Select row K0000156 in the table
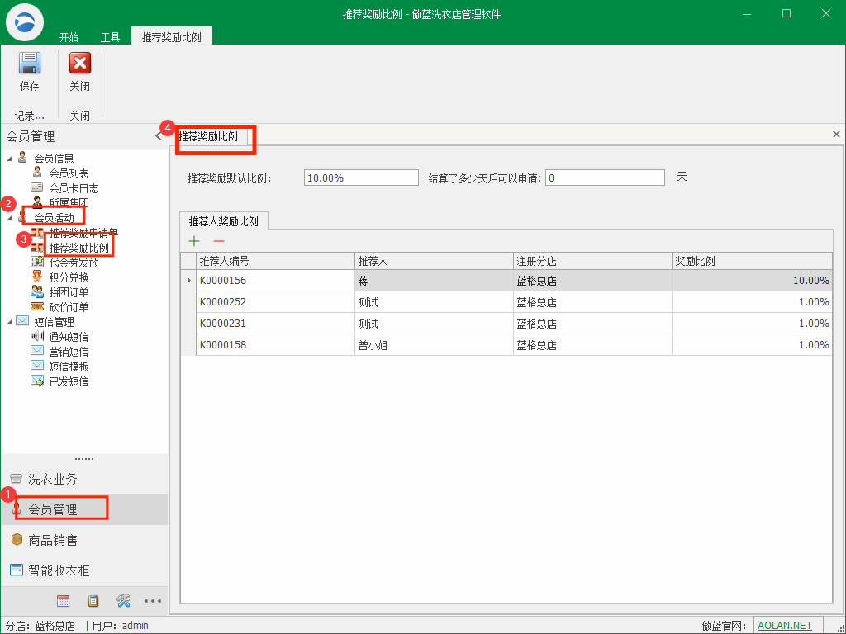Image resolution: width=846 pixels, height=634 pixels. tap(506, 281)
